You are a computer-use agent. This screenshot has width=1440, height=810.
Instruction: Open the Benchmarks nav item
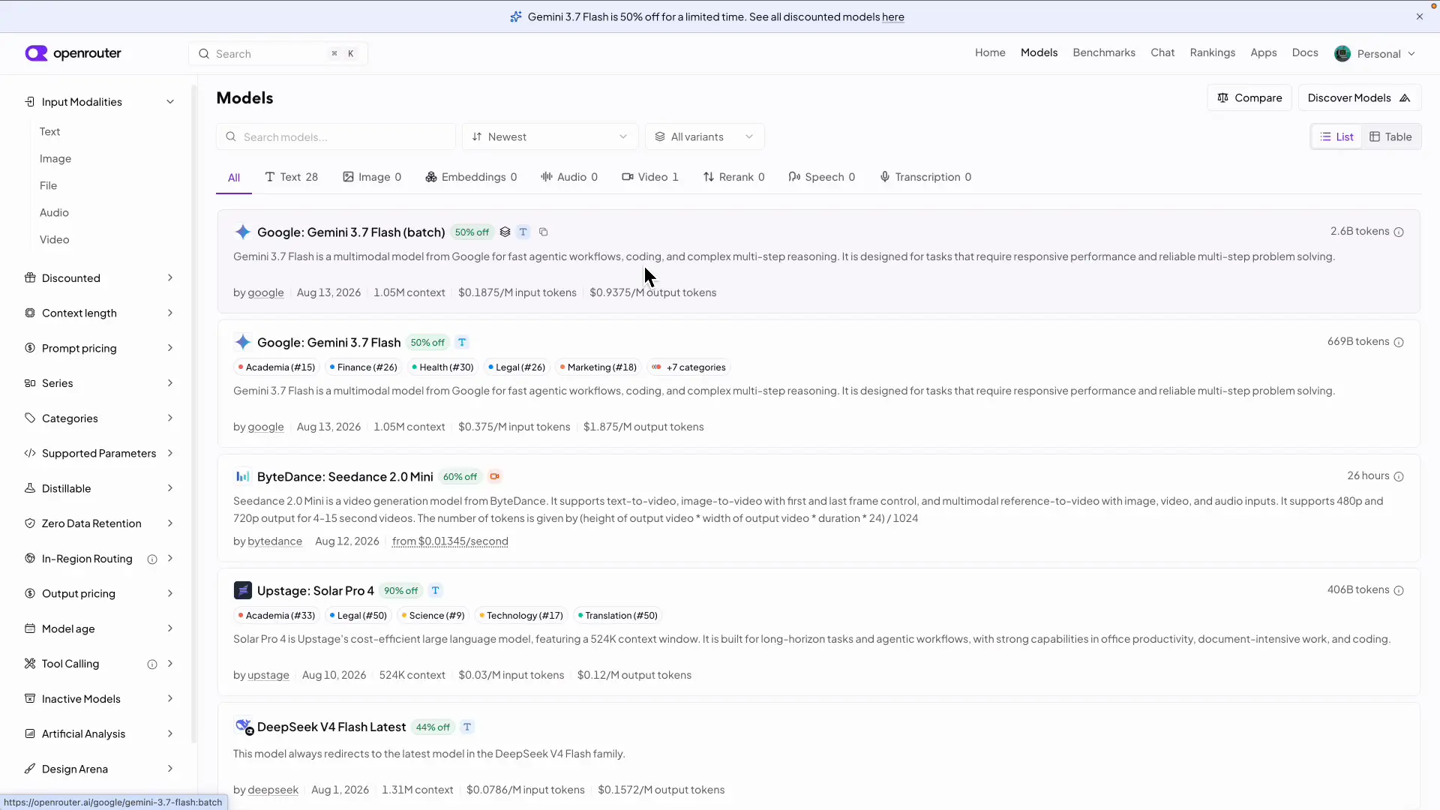(1104, 52)
